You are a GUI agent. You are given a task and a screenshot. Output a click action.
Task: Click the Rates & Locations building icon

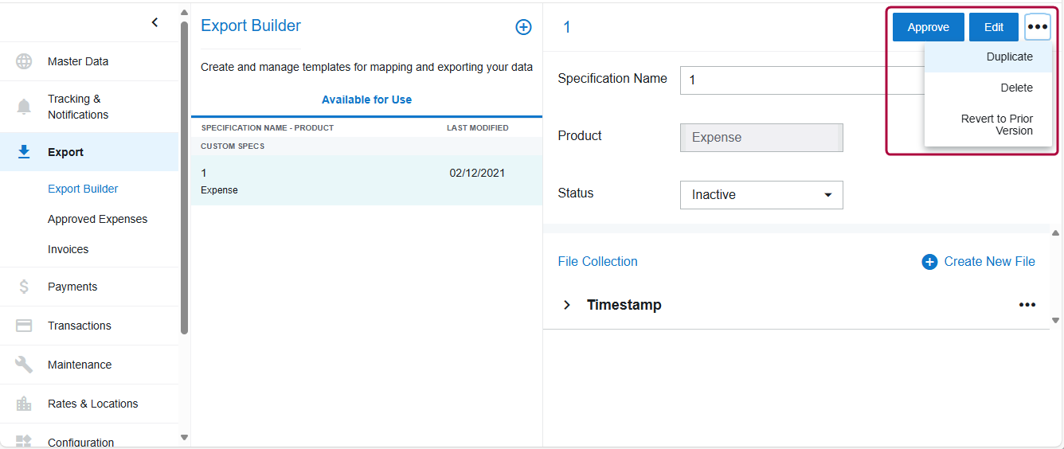24,404
